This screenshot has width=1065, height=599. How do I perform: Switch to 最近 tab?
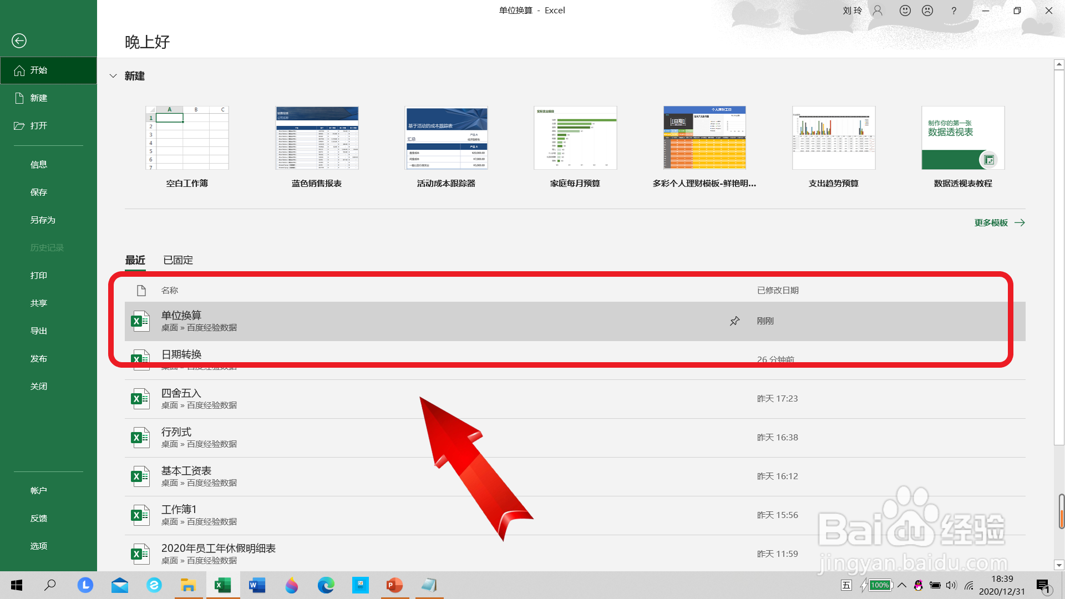pyautogui.click(x=135, y=260)
